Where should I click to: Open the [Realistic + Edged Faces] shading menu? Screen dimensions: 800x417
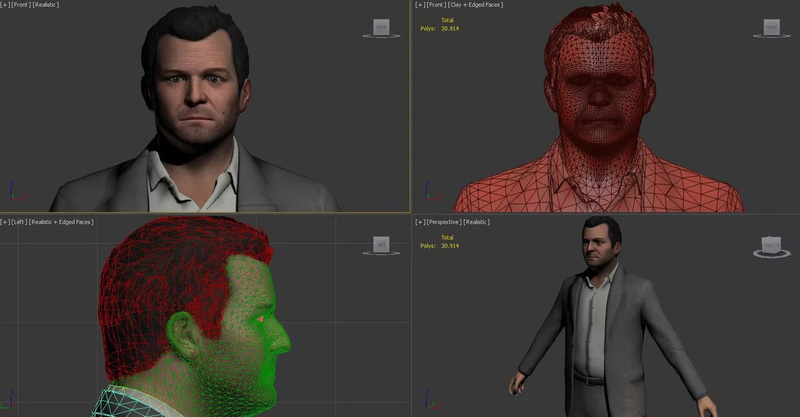(61, 222)
